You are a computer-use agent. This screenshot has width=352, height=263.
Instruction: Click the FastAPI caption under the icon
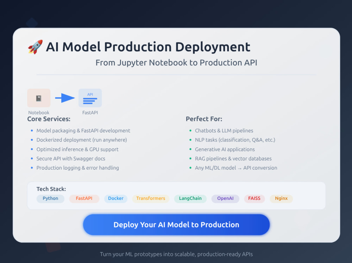point(90,112)
